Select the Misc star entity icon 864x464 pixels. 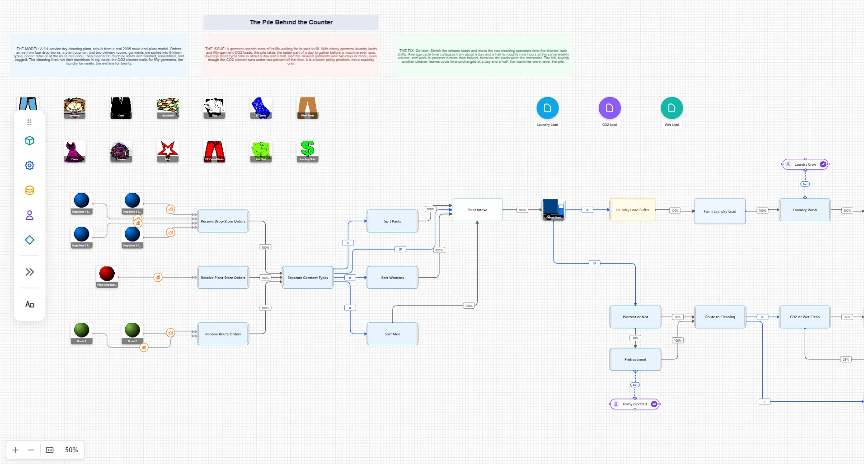coord(168,152)
